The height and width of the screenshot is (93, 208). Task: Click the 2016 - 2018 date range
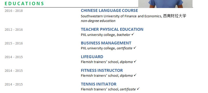point(14,11)
